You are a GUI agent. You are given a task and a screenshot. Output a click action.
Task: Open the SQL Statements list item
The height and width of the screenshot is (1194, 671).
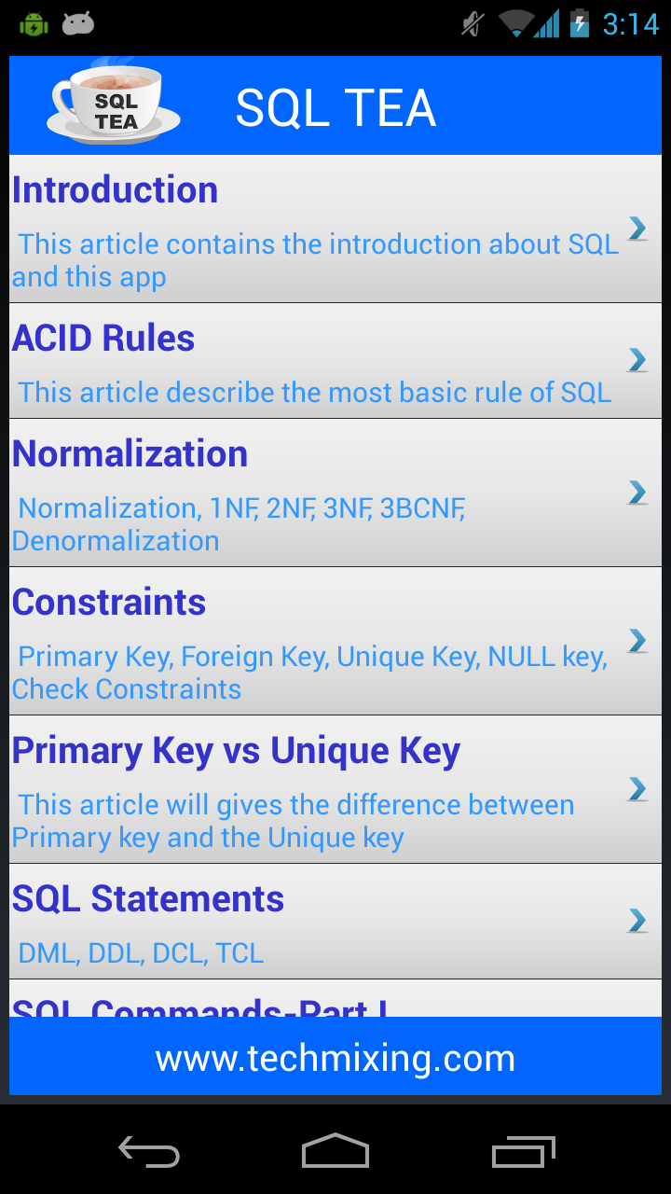(x=317, y=921)
